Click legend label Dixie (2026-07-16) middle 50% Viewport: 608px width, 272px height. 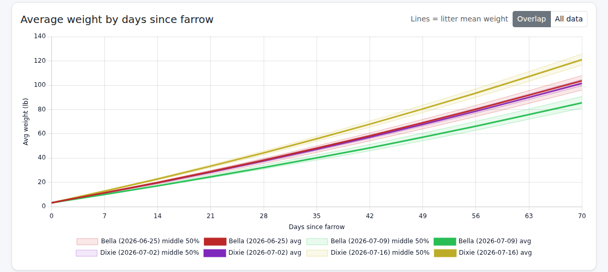pyautogui.click(x=381, y=253)
